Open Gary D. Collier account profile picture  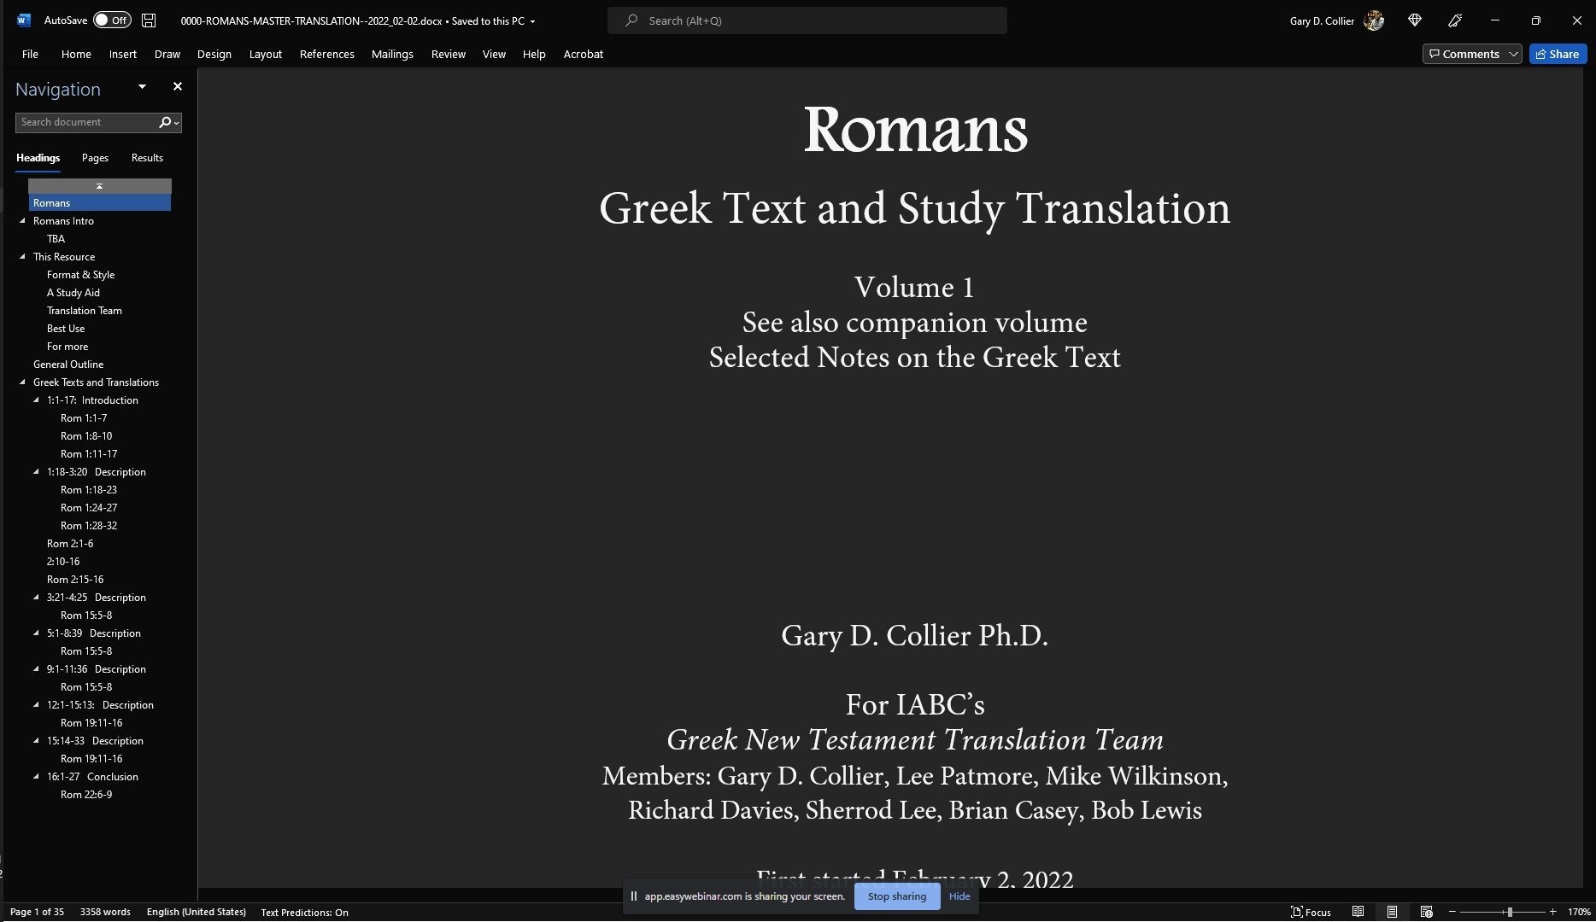pyautogui.click(x=1374, y=20)
